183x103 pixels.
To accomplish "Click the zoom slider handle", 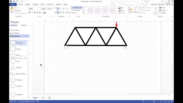I will (x=154, y=102).
